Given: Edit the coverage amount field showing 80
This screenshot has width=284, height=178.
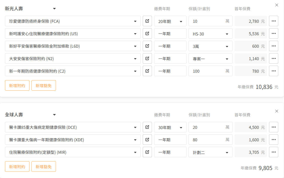Looking at the screenshot, I should pos(207,140).
